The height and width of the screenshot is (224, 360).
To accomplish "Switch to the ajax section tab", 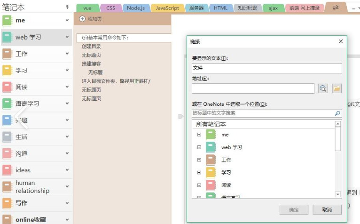I will click(x=273, y=8).
